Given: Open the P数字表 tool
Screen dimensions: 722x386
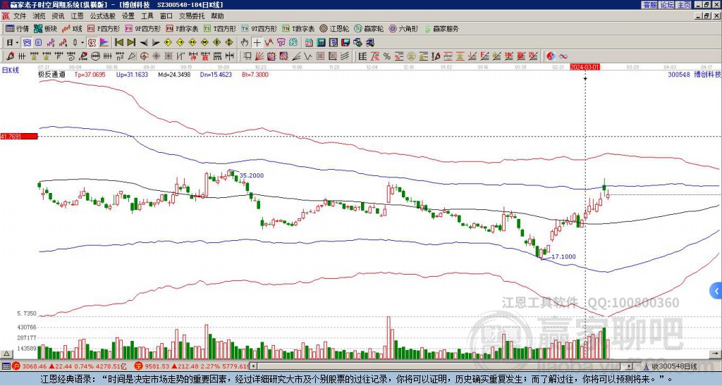Looking at the screenshot, I should pyautogui.click(x=183, y=28).
